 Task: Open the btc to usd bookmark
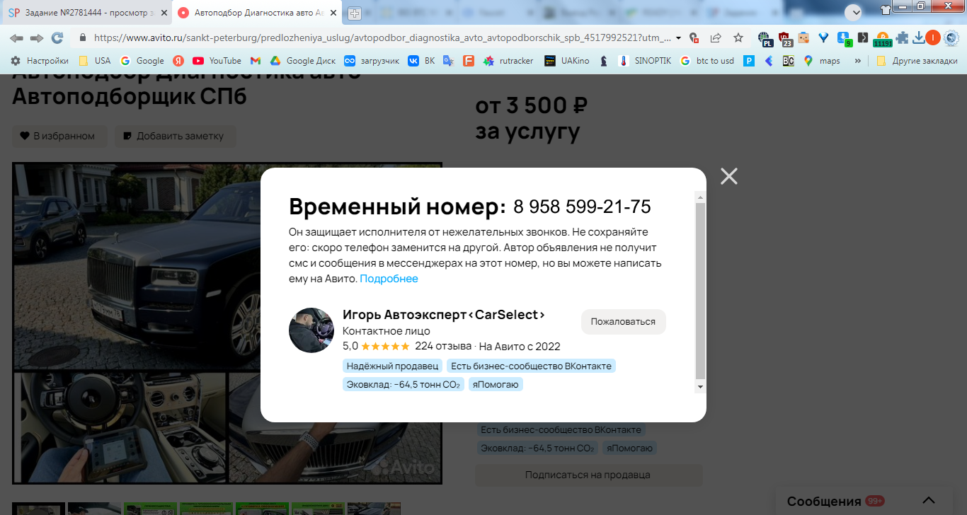click(x=706, y=61)
